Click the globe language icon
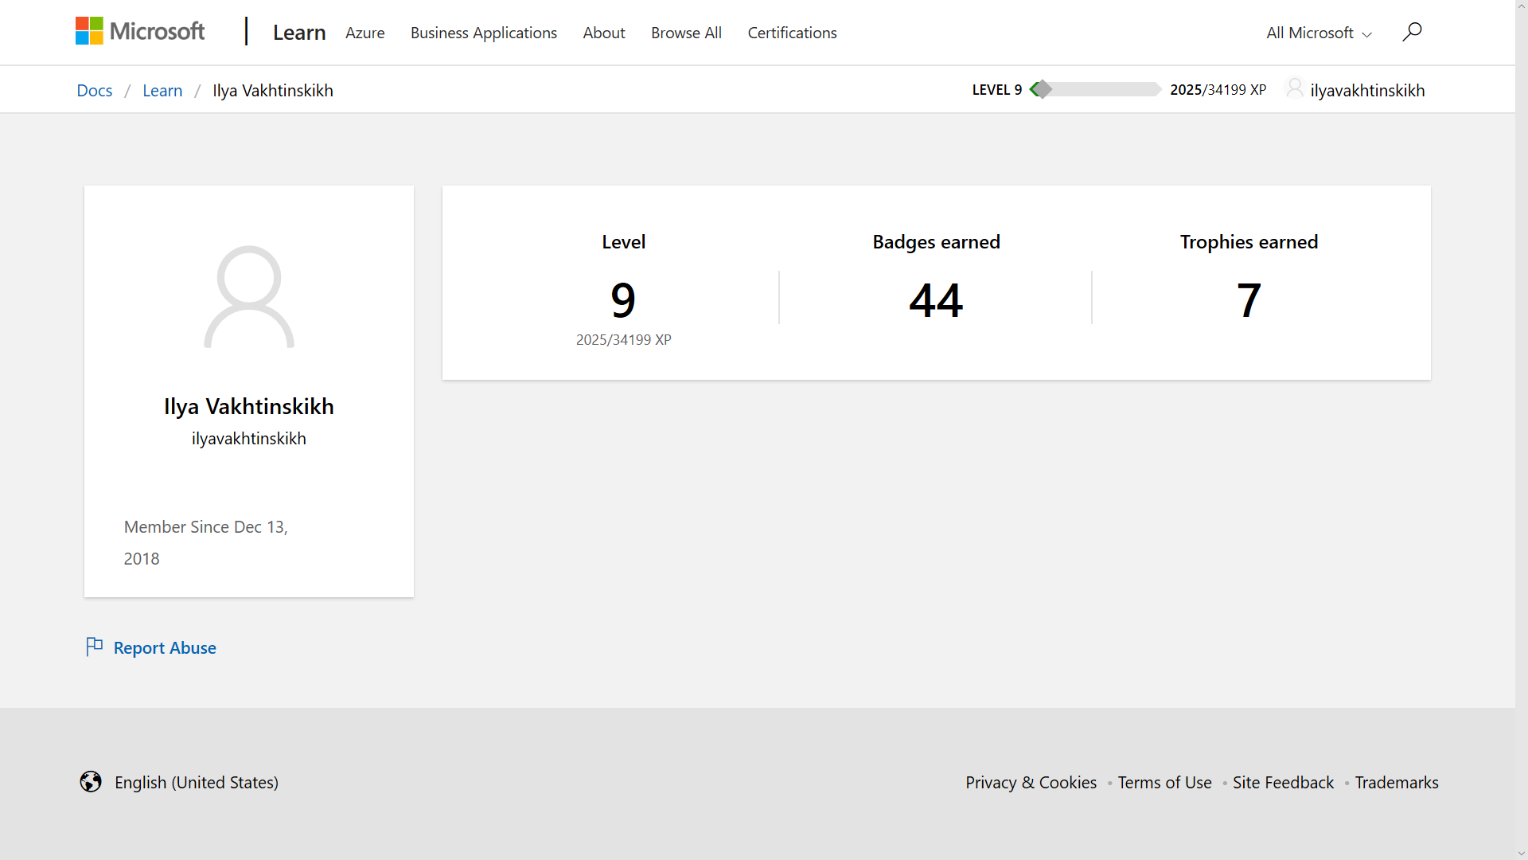The height and width of the screenshot is (860, 1528). point(91,782)
